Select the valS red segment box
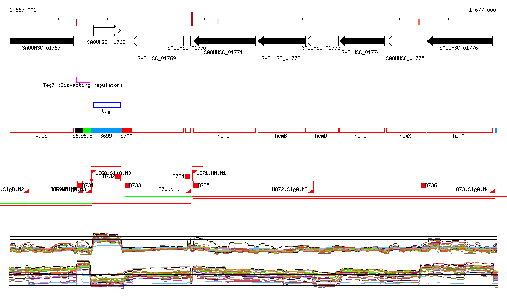507x302 pixels. pos(42,130)
